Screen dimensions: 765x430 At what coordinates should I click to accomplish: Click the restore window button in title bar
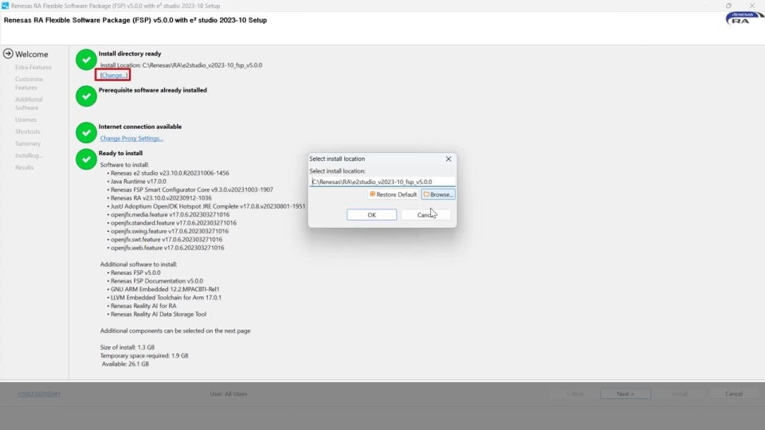[x=728, y=6]
